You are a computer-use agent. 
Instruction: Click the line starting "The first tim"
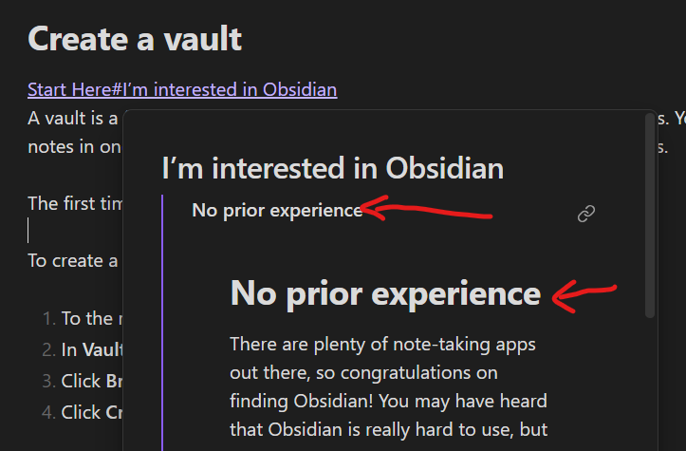coord(75,203)
